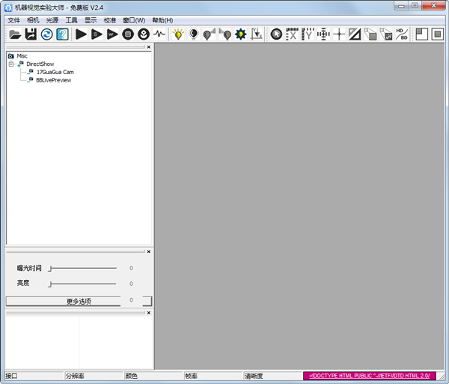Click the triangle set-square icon
The image size is (449, 384).
[355, 34]
